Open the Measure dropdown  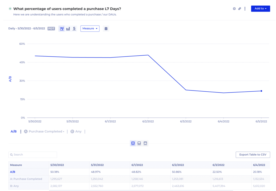pyautogui.click(x=90, y=28)
